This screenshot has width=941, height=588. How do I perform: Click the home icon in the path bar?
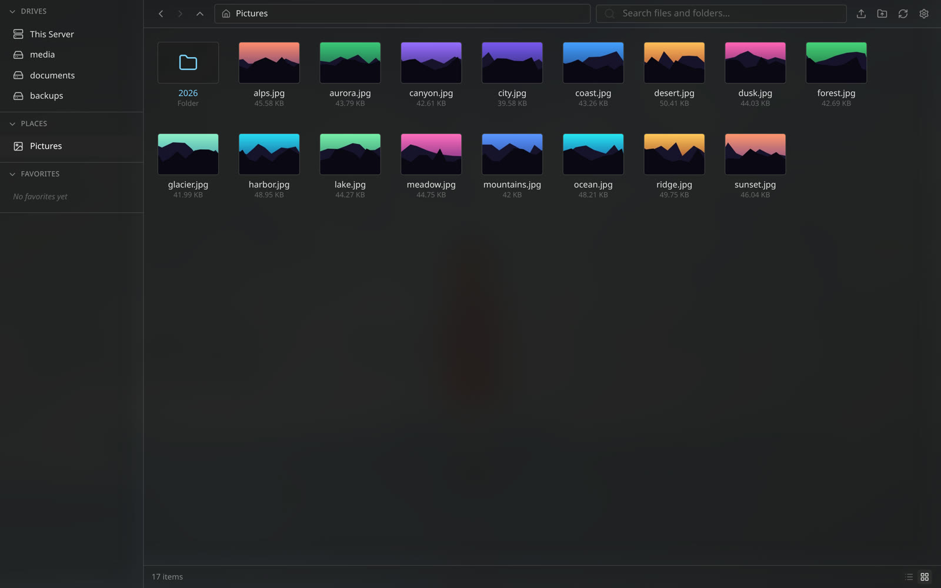(226, 14)
